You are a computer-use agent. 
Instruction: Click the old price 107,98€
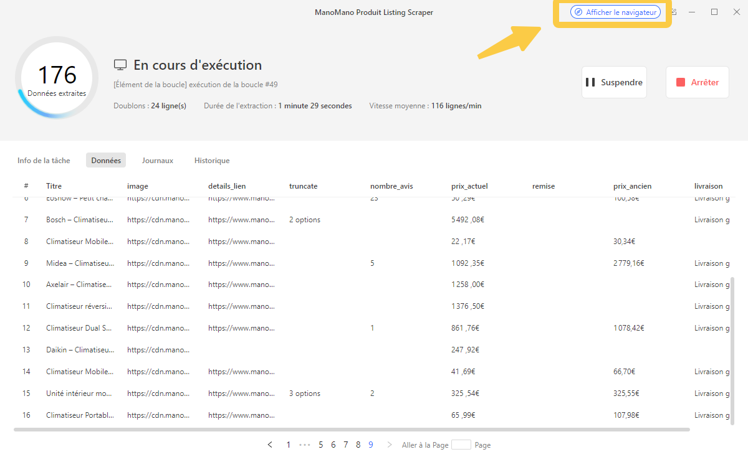626,415
